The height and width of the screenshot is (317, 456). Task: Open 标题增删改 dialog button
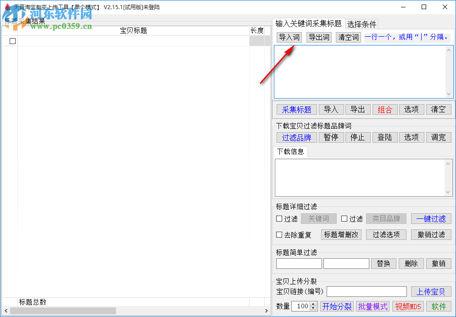[341, 235]
